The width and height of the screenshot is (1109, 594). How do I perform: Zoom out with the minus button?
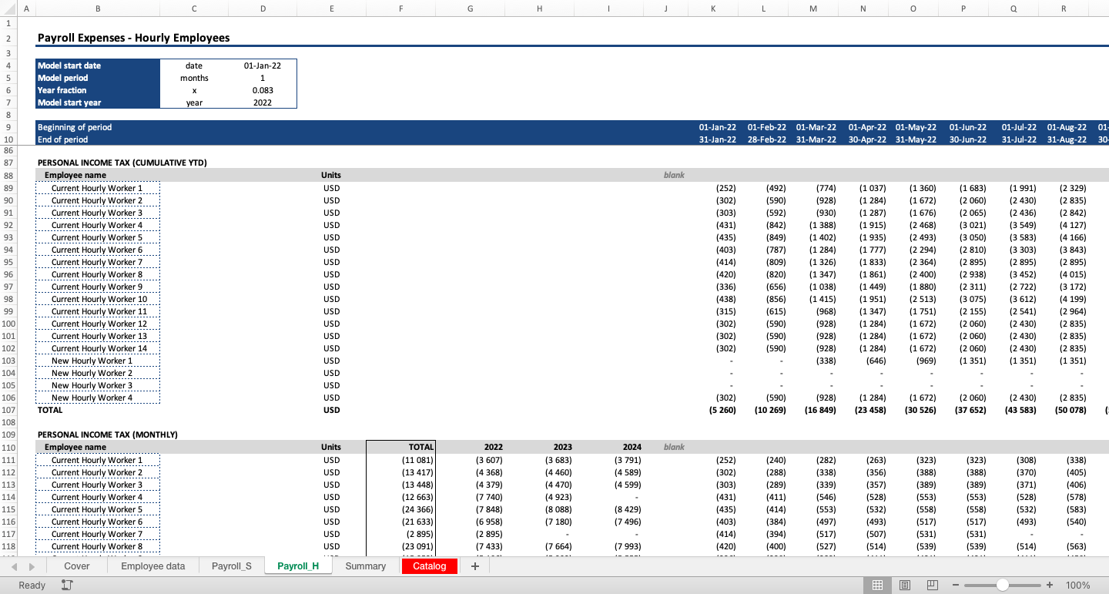[956, 586]
